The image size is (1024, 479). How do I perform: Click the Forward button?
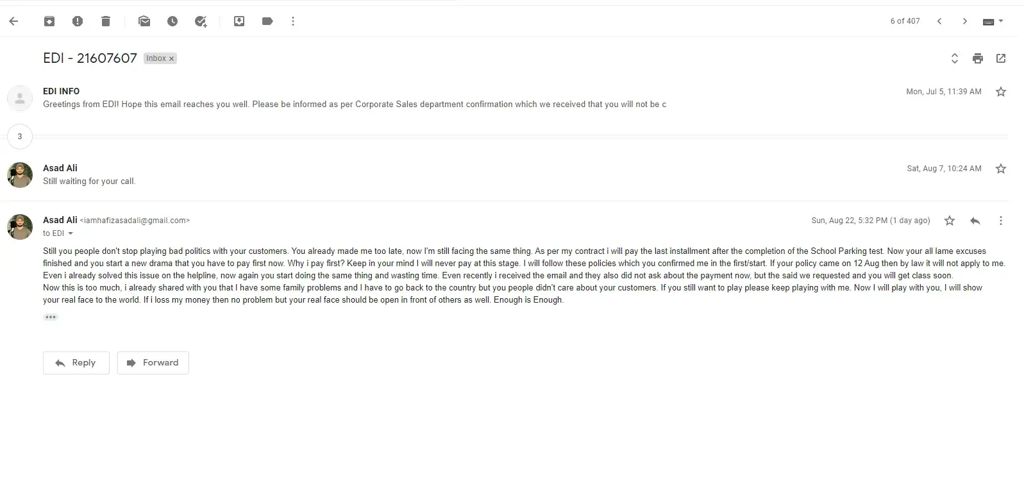point(153,363)
